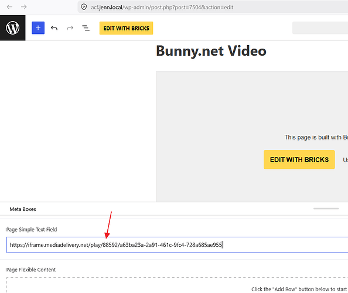Screen dimensions: 348x293
Task: Go forward with the browser arrow
Action: tap(24, 7)
